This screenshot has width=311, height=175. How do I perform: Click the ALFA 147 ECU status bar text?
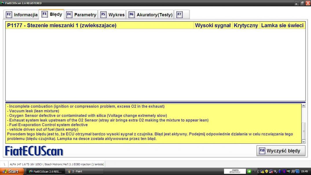[57, 164]
